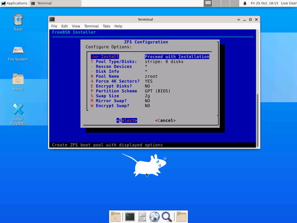Click the 'FreeBSD Installer' header text
Screen dimensions: 297x223
coord(74,32)
